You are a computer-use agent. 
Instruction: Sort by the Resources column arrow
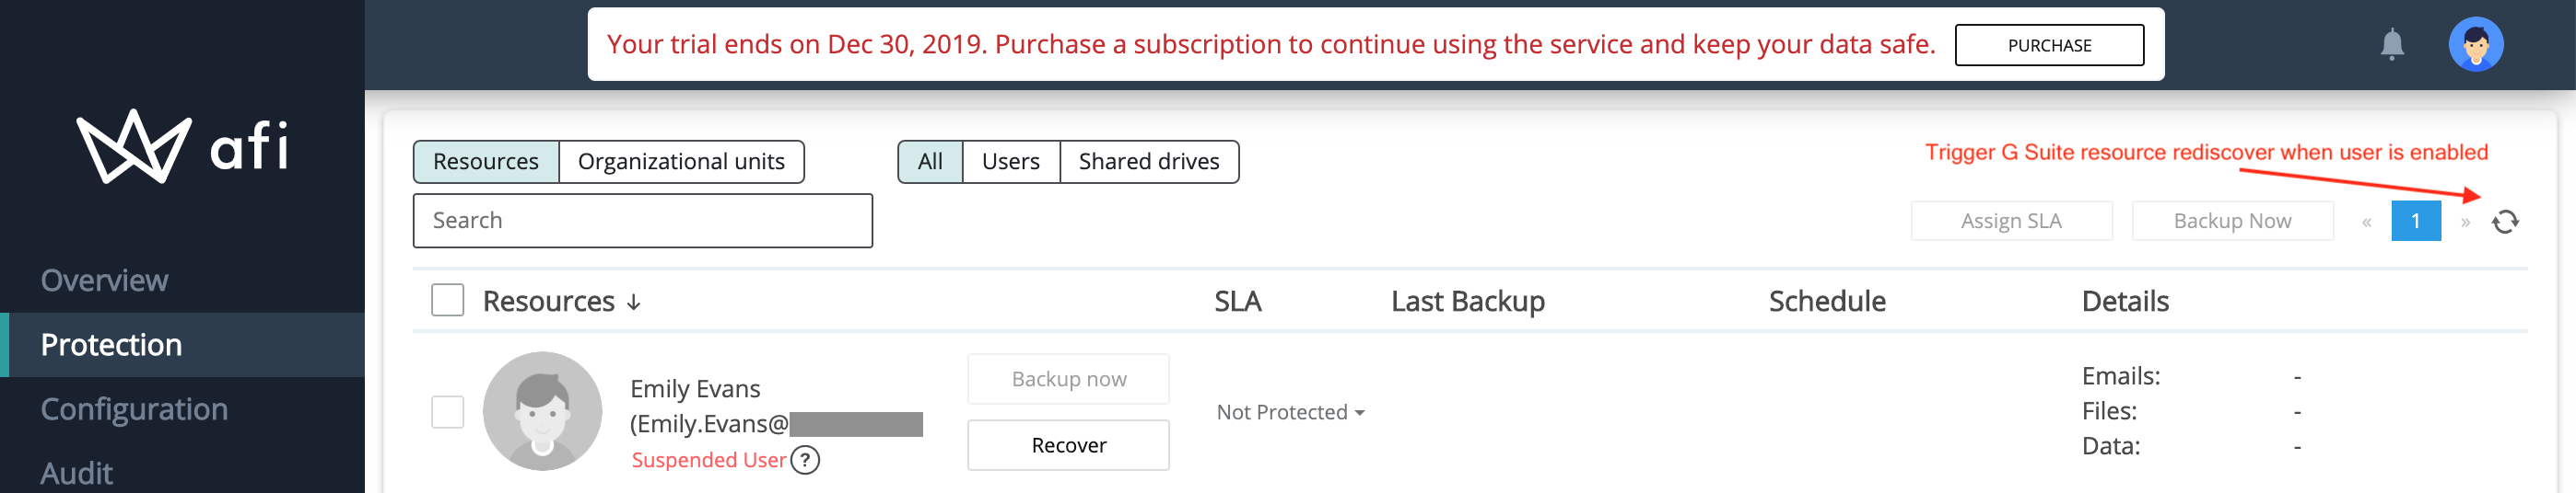633,303
